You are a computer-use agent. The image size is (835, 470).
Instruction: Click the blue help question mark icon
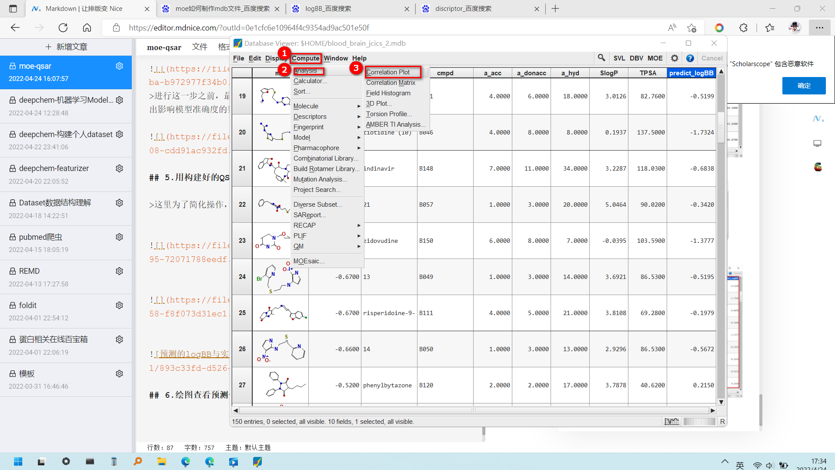pos(690,58)
